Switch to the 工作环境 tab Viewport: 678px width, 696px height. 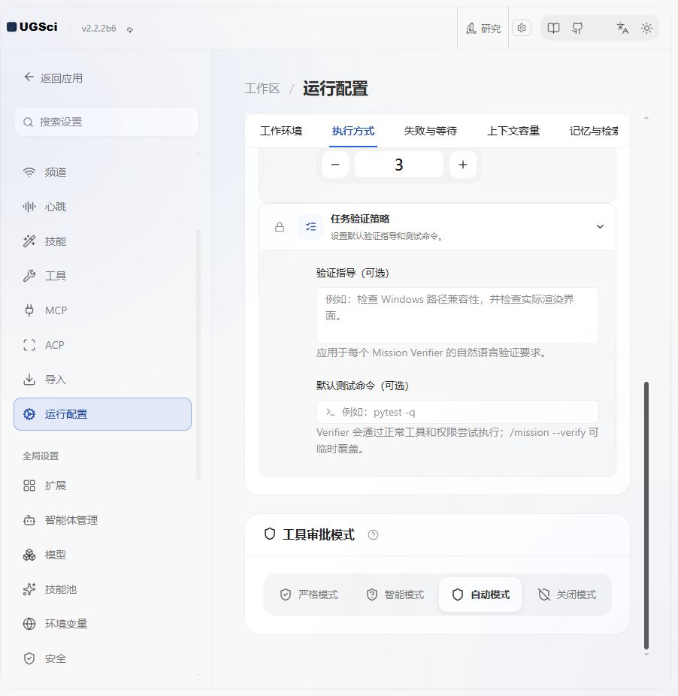[281, 131]
